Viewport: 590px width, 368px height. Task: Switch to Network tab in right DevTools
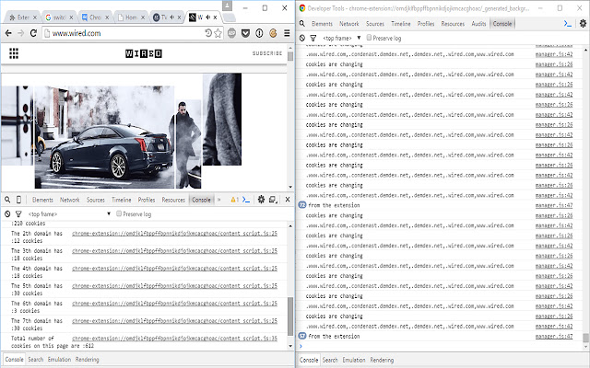point(348,23)
